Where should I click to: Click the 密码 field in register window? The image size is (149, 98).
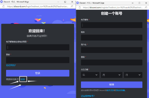112,63
